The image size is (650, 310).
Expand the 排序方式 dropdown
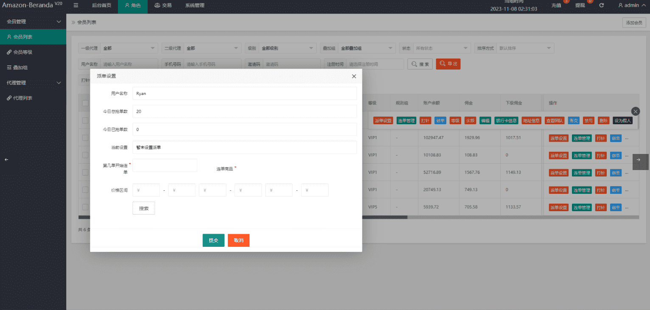tap(526, 48)
